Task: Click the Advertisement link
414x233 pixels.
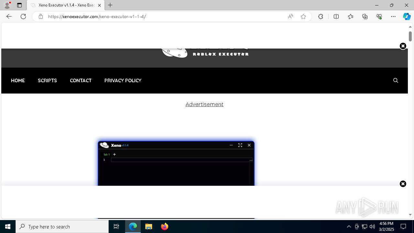Action: click(x=204, y=104)
